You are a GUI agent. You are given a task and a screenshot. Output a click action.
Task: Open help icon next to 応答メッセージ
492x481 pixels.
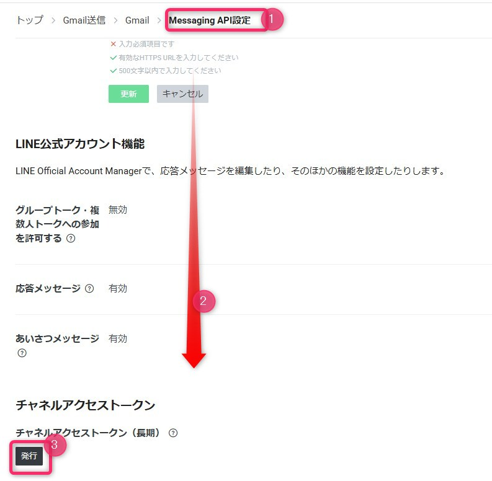89,288
